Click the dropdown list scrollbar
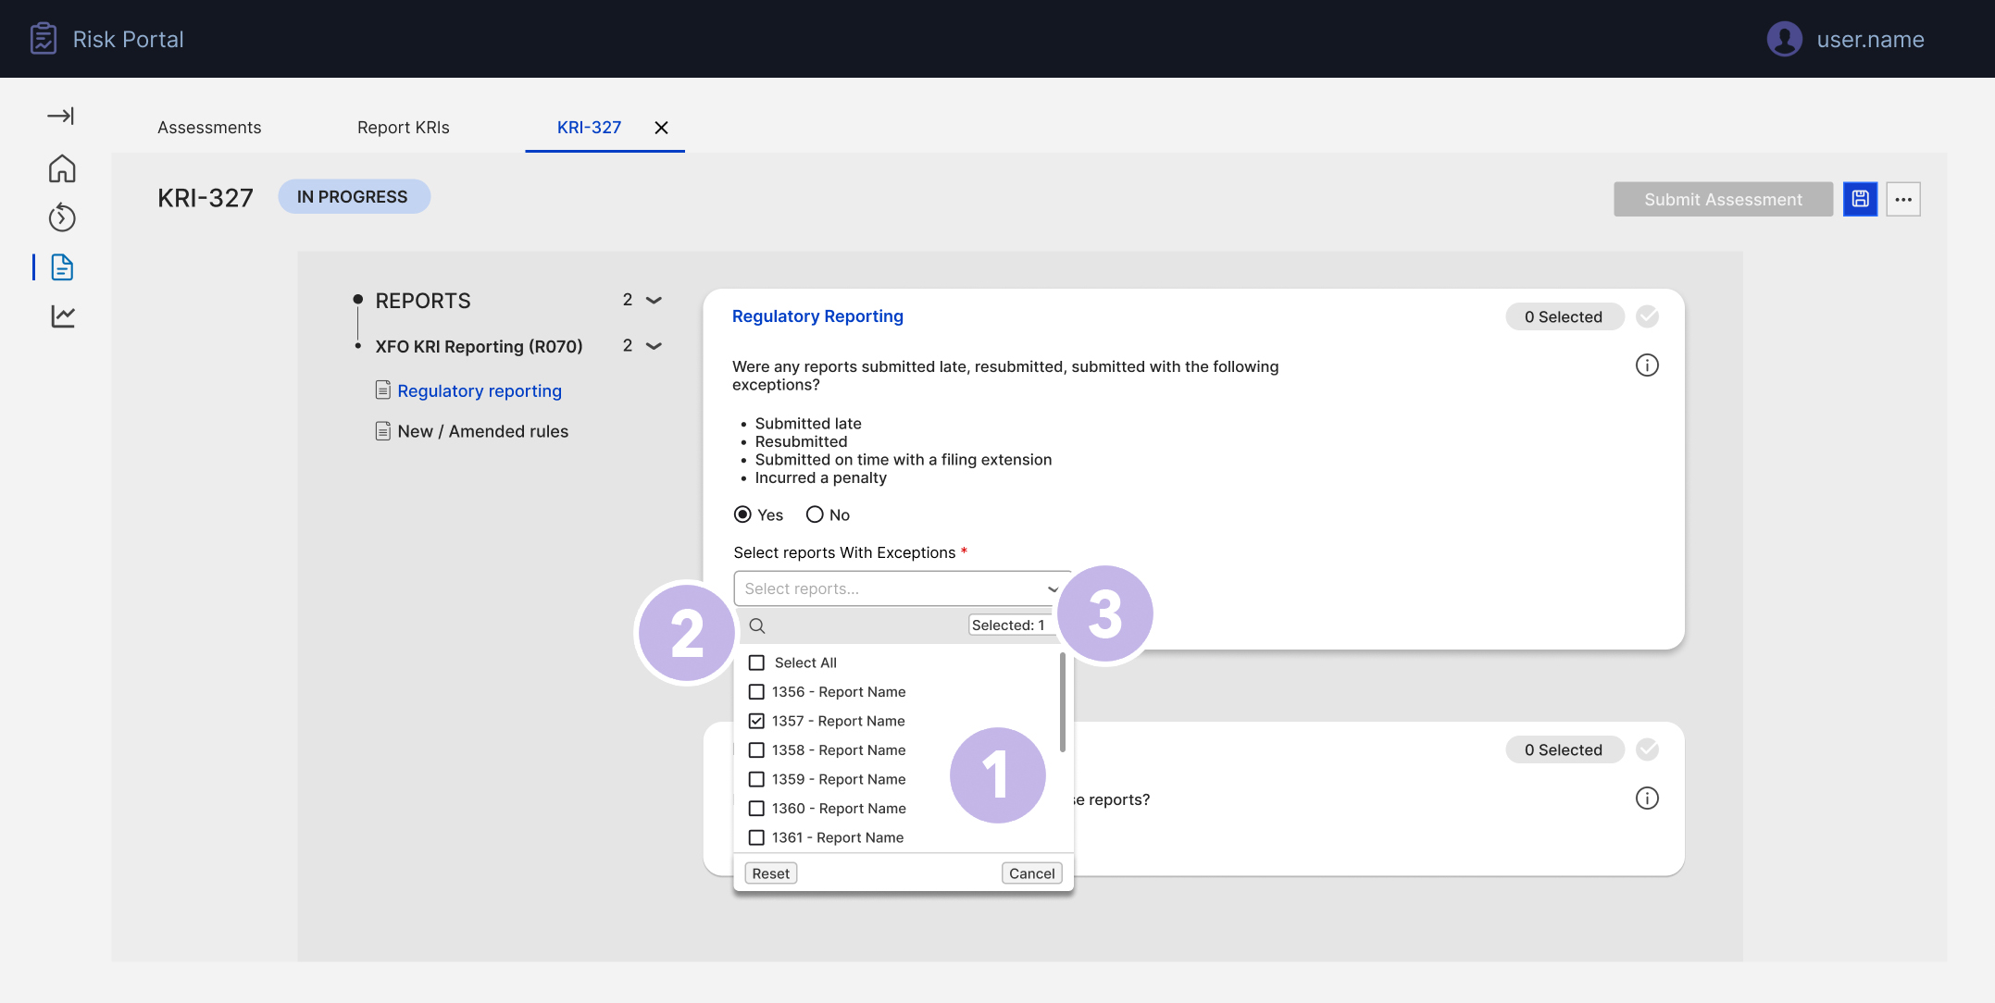The image size is (1995, 1003). (x=1062, y=703)
